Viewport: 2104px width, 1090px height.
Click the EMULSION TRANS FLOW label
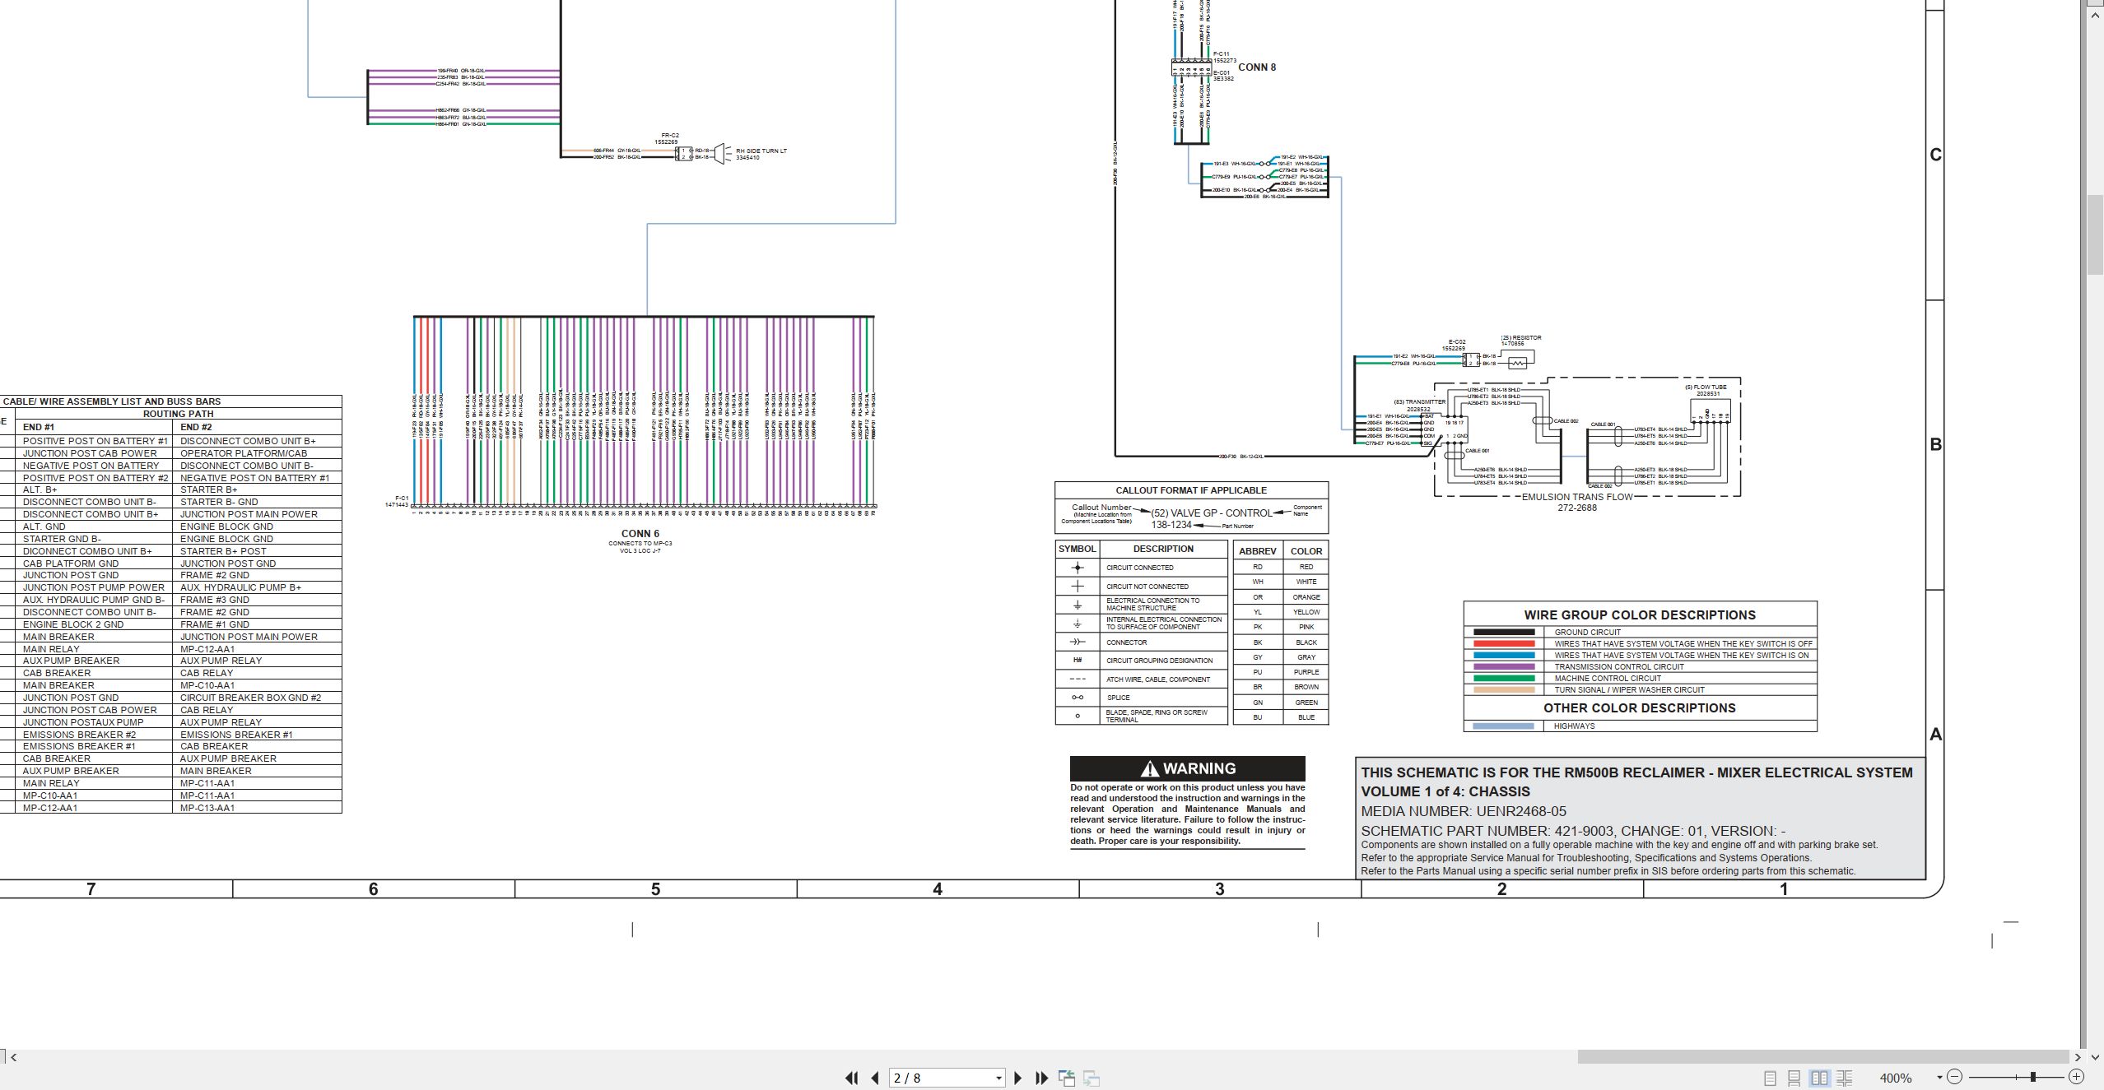(x=1577, y=497)
